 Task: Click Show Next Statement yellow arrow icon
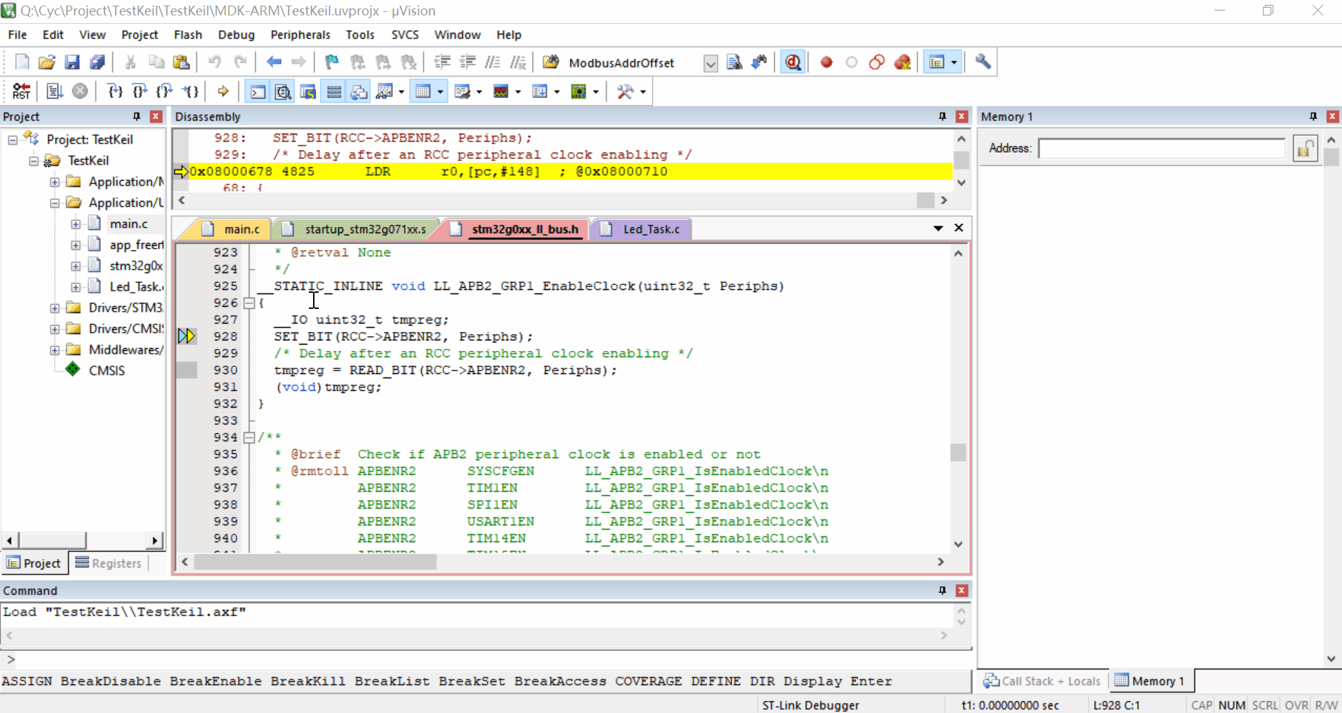tap(223, 91)
